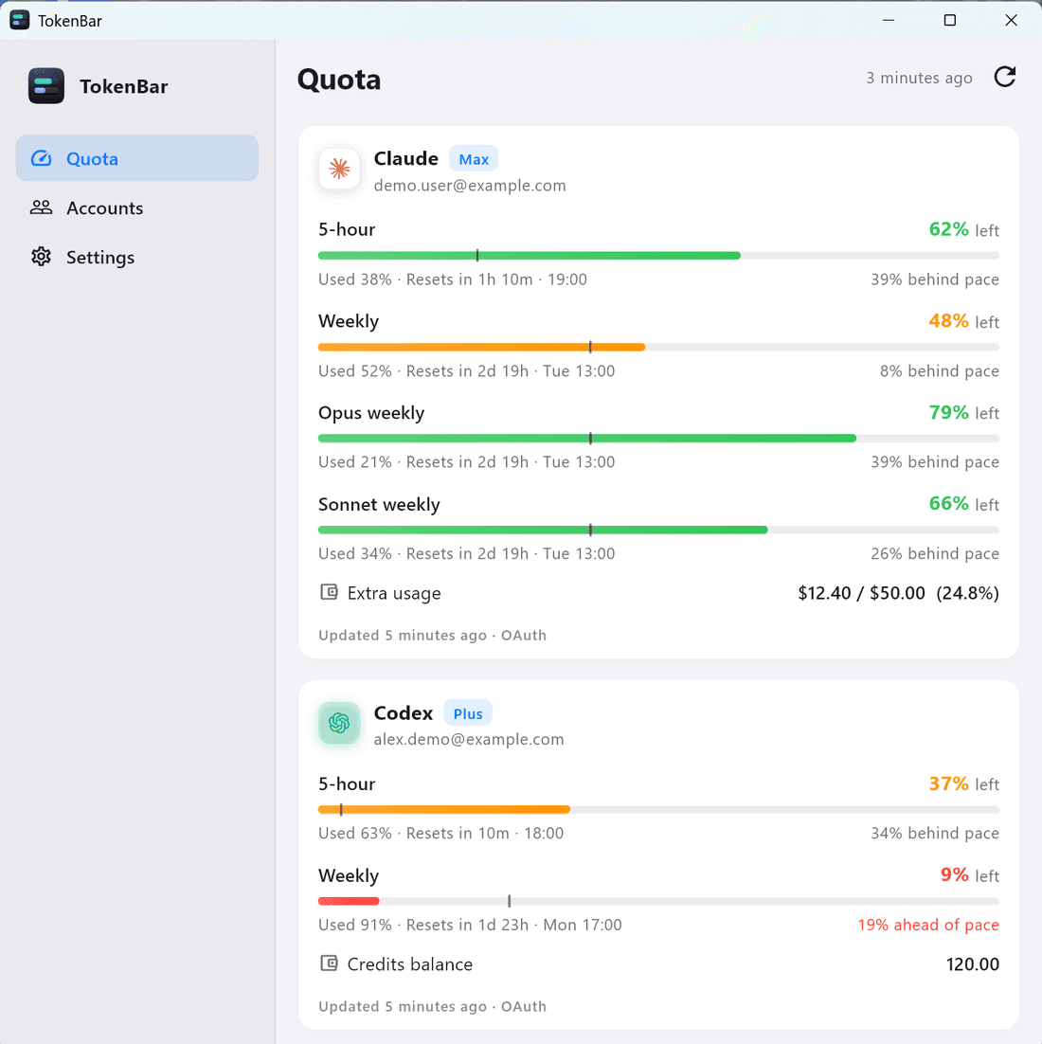Click the Credits balance wallet icon
The width and height of the screenshot is (1042, 1044).
(329, 963)
